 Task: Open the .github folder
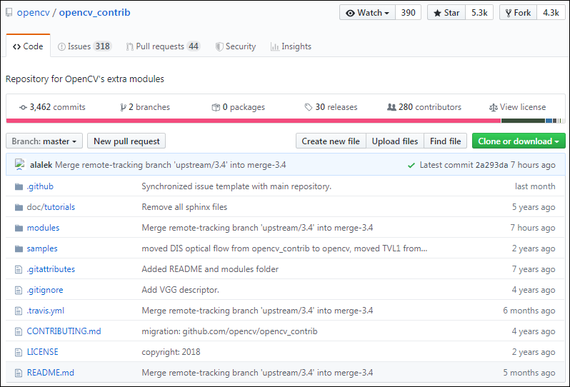click(40, 186)
